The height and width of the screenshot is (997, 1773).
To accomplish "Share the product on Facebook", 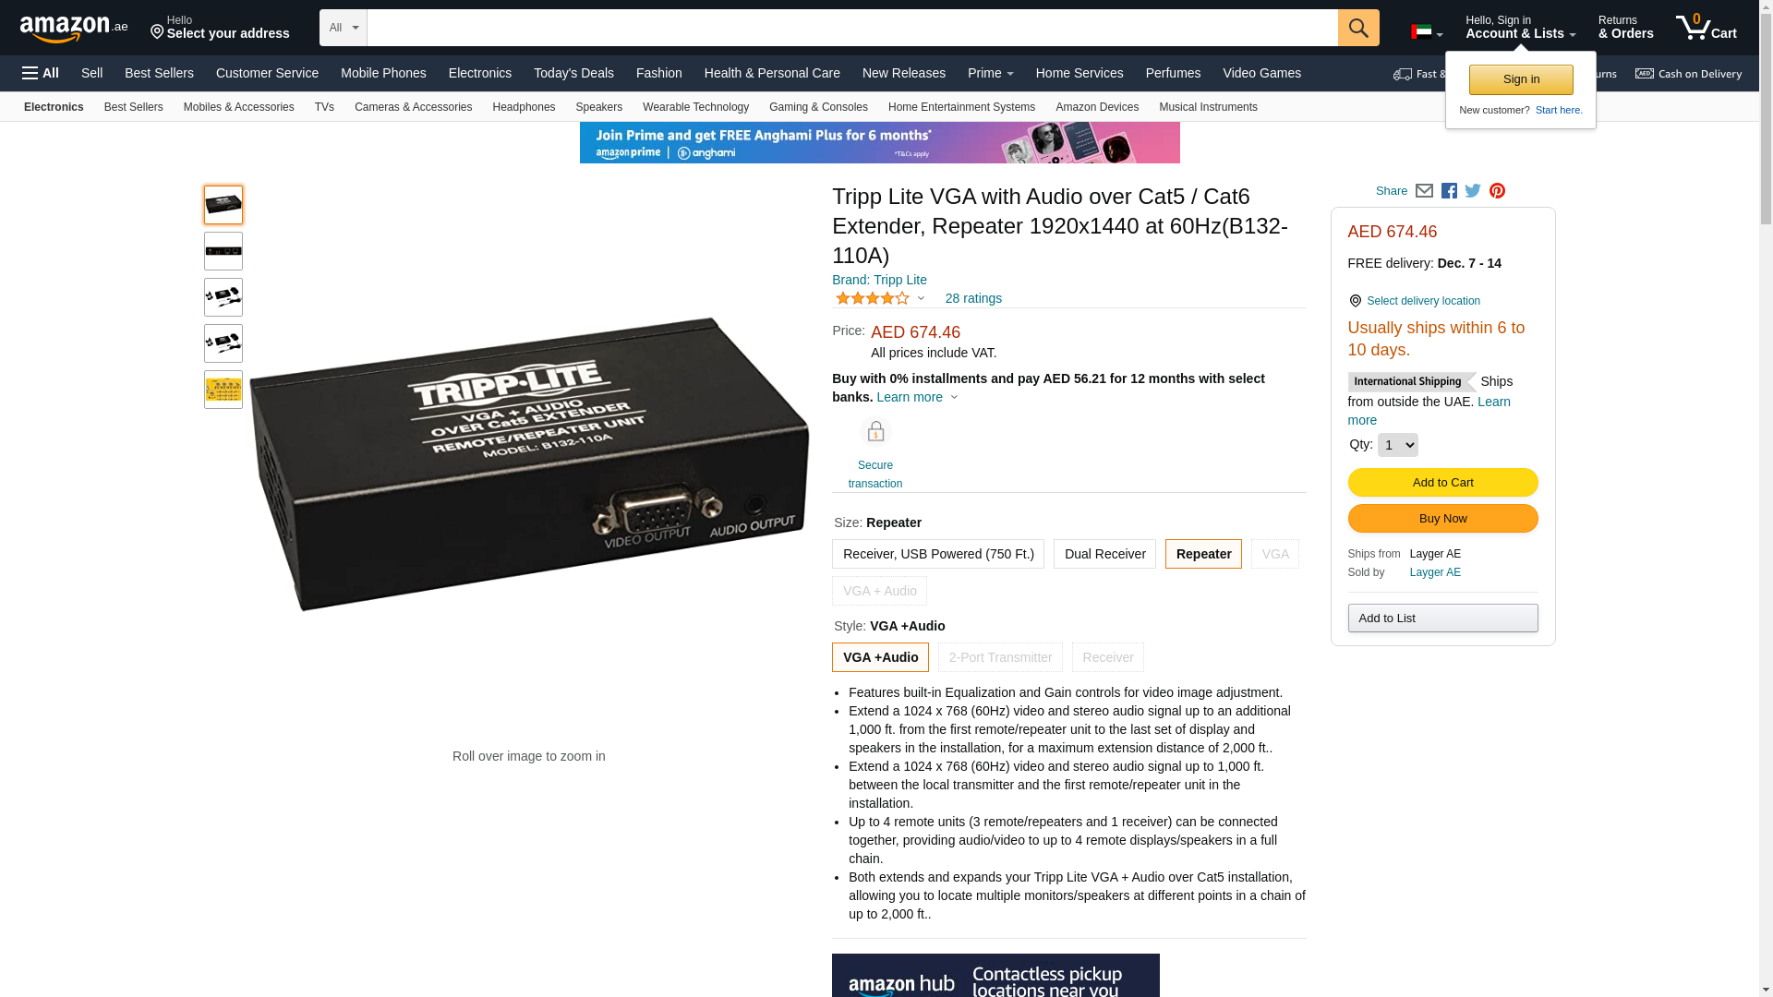I will coord(1449,191).
